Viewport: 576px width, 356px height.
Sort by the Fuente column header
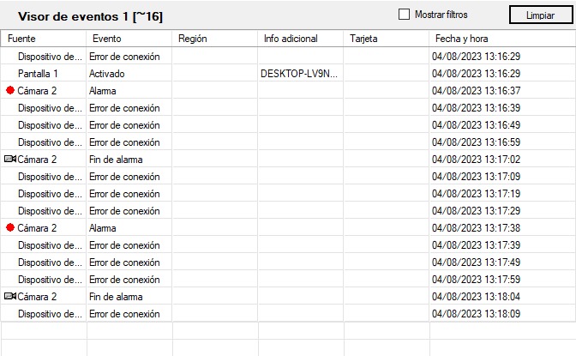coord(43,39)
